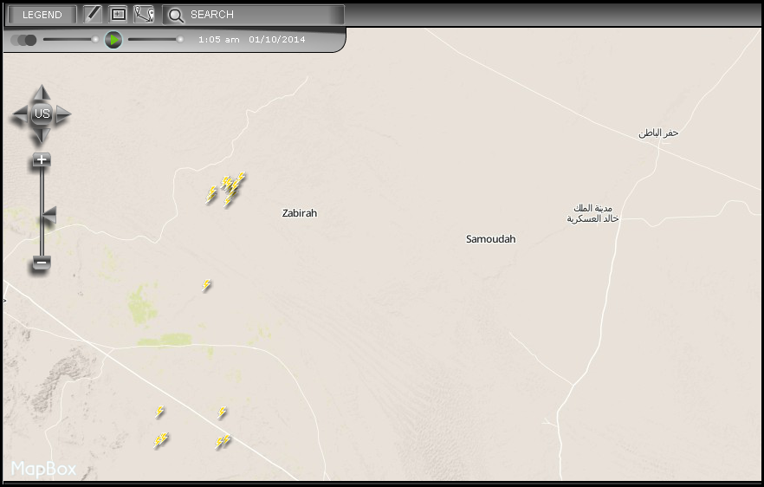Screen dimensions: 764x487
Task: Select the pencil drawing tool
Action: coord(93,15)
